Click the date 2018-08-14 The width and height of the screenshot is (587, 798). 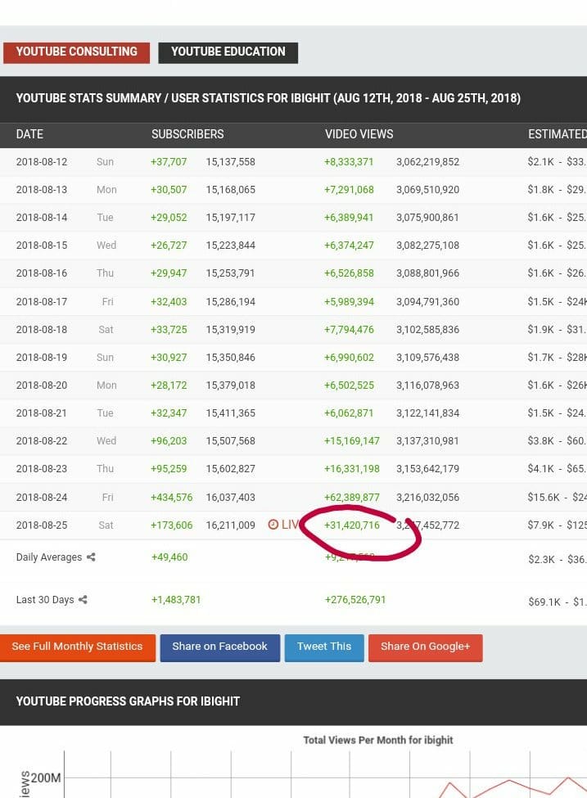coord(42,218)
